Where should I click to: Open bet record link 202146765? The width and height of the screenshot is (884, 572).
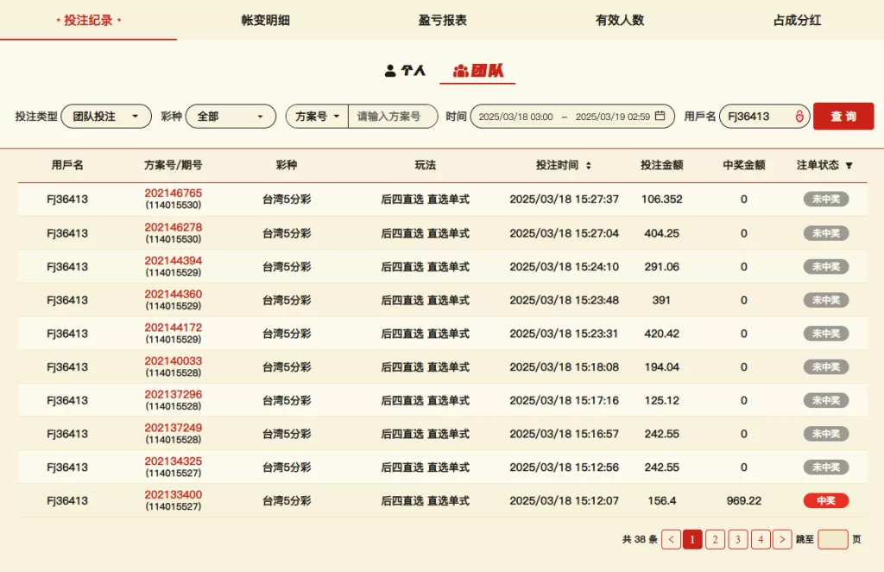(173, 193)
